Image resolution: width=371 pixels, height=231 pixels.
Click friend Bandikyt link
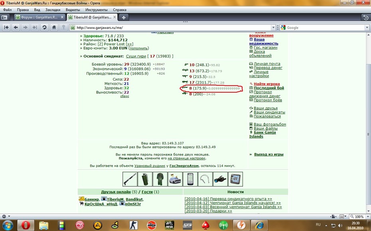click(134, 200)
